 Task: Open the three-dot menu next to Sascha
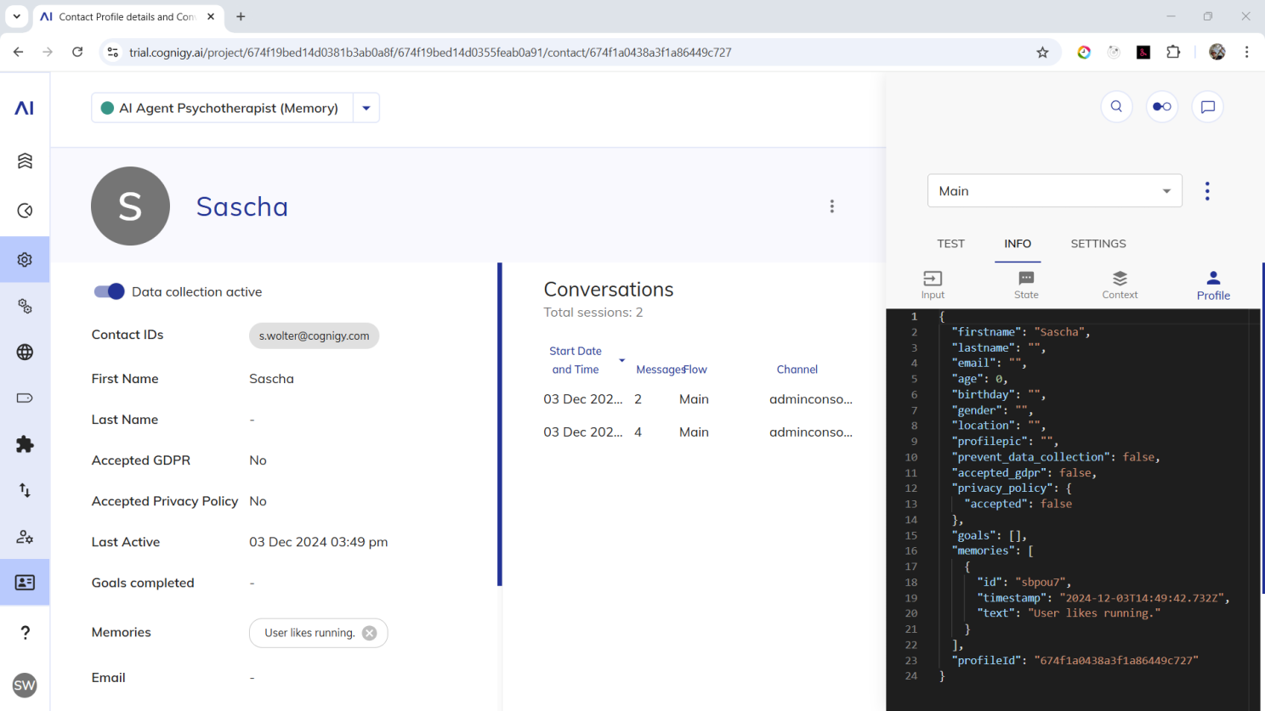click(x=831, y=206)
